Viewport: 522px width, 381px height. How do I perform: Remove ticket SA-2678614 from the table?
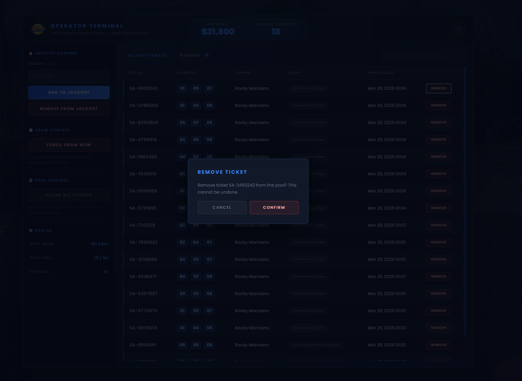439,328
